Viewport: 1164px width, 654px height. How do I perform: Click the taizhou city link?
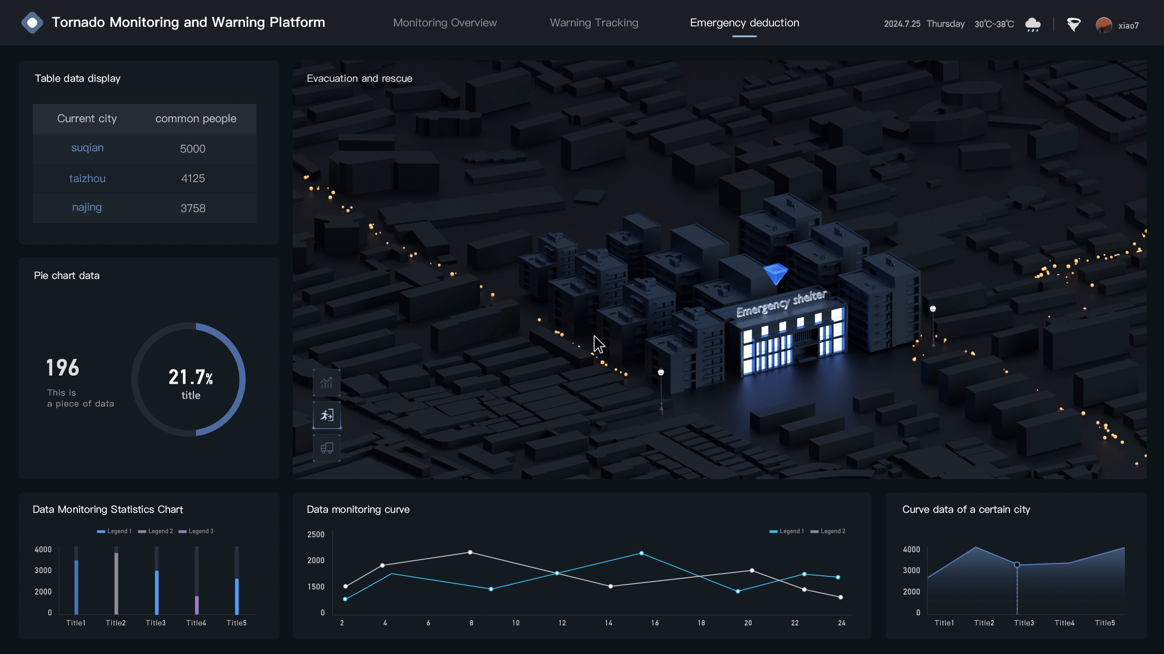tap(87, 178)
